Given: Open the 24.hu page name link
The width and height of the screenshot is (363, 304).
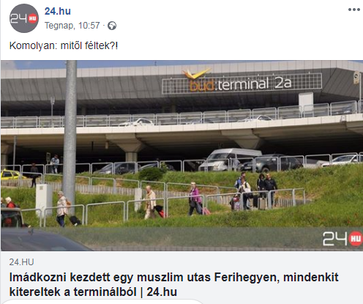Looking at the screenshot, I should click(58, 11).
